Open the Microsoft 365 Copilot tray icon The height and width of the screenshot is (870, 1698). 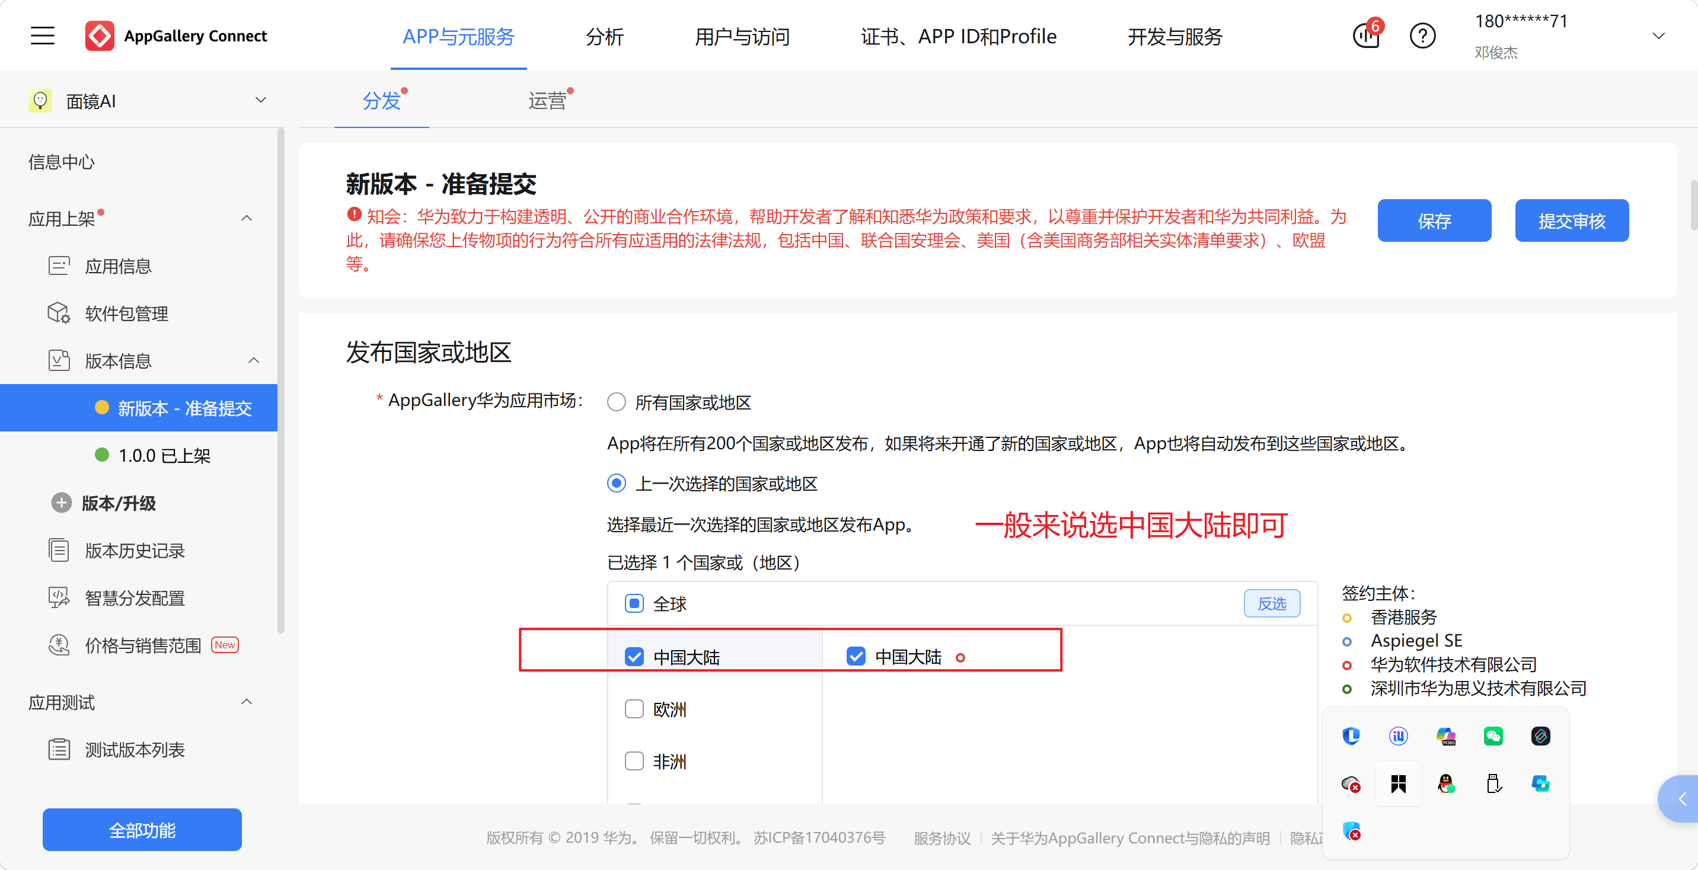coord(1446,735)
